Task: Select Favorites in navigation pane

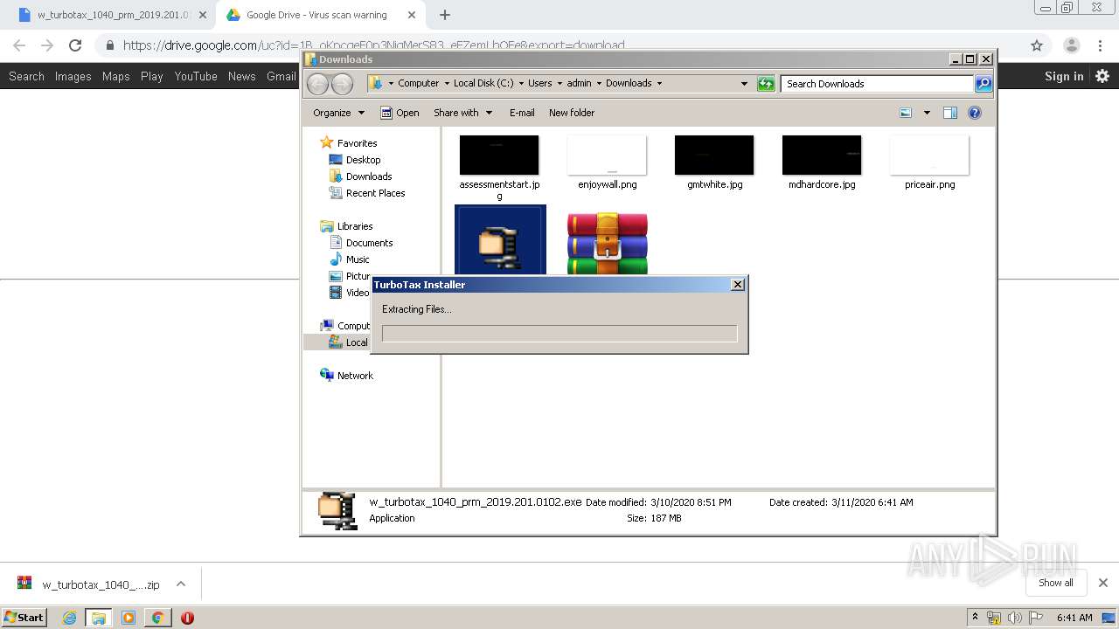Action: [x=349, y=142]
